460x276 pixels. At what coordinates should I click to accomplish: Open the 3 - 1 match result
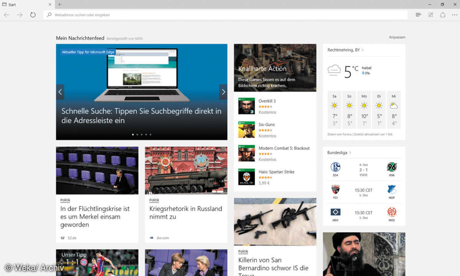pyautogui.click(x=363, y=169)
